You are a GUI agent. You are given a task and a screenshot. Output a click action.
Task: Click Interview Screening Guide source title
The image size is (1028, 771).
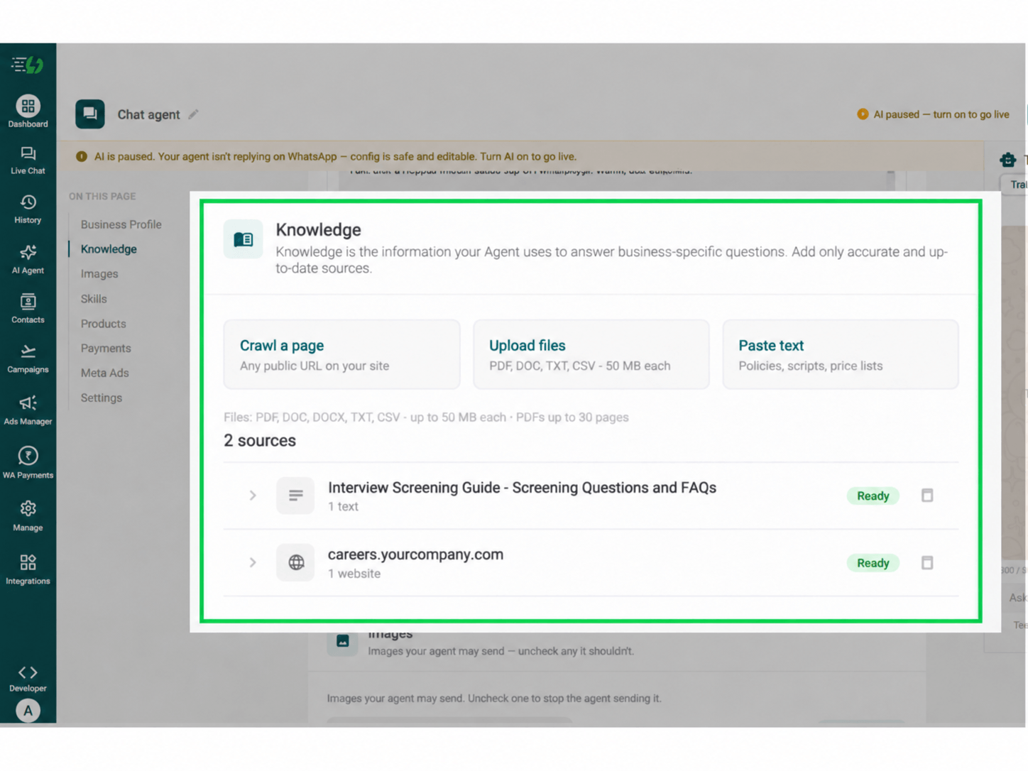[522, 488]
